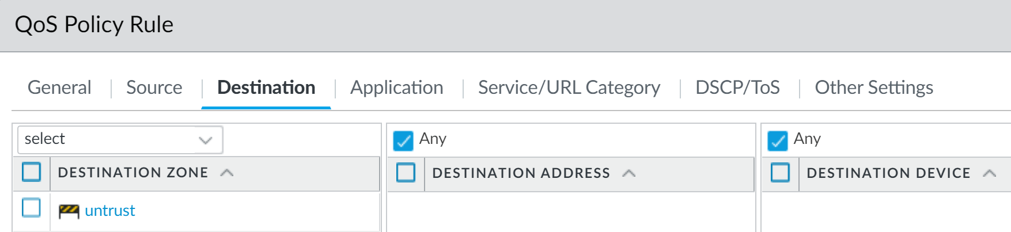Switch to the General tab

click(59, 88)
